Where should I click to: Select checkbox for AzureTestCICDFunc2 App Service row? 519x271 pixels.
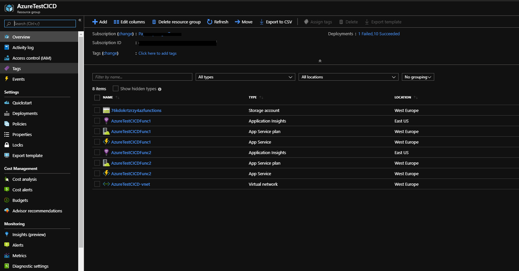[97, 174]
